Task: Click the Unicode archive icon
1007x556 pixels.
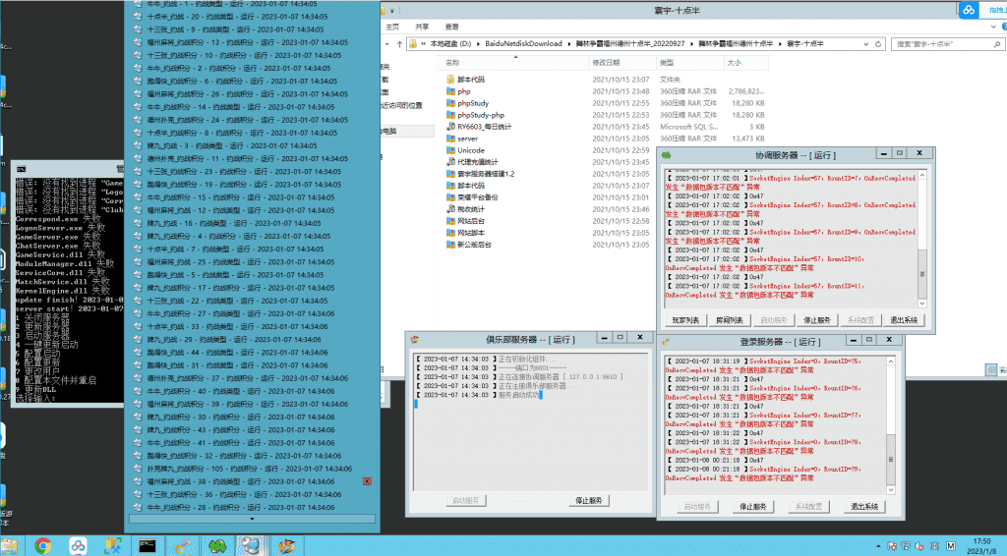Action: pos(450,150)
